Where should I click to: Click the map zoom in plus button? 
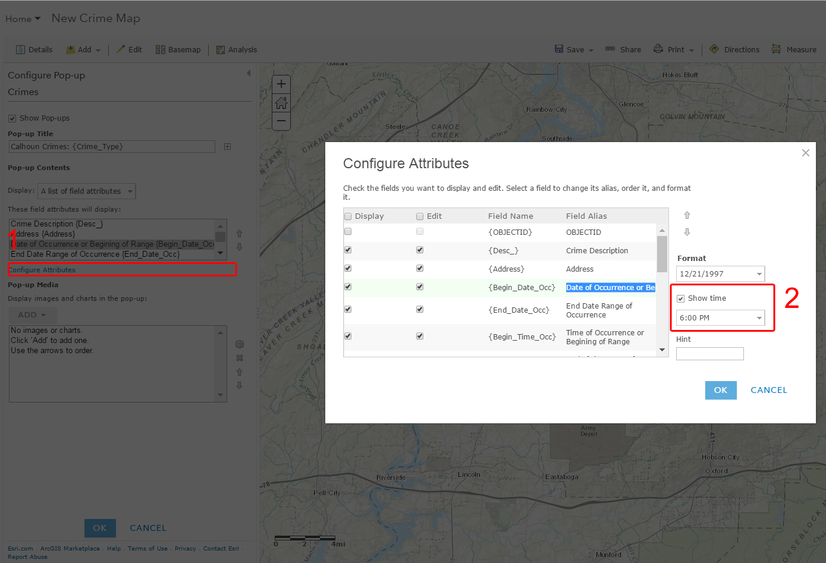[281, 84]
